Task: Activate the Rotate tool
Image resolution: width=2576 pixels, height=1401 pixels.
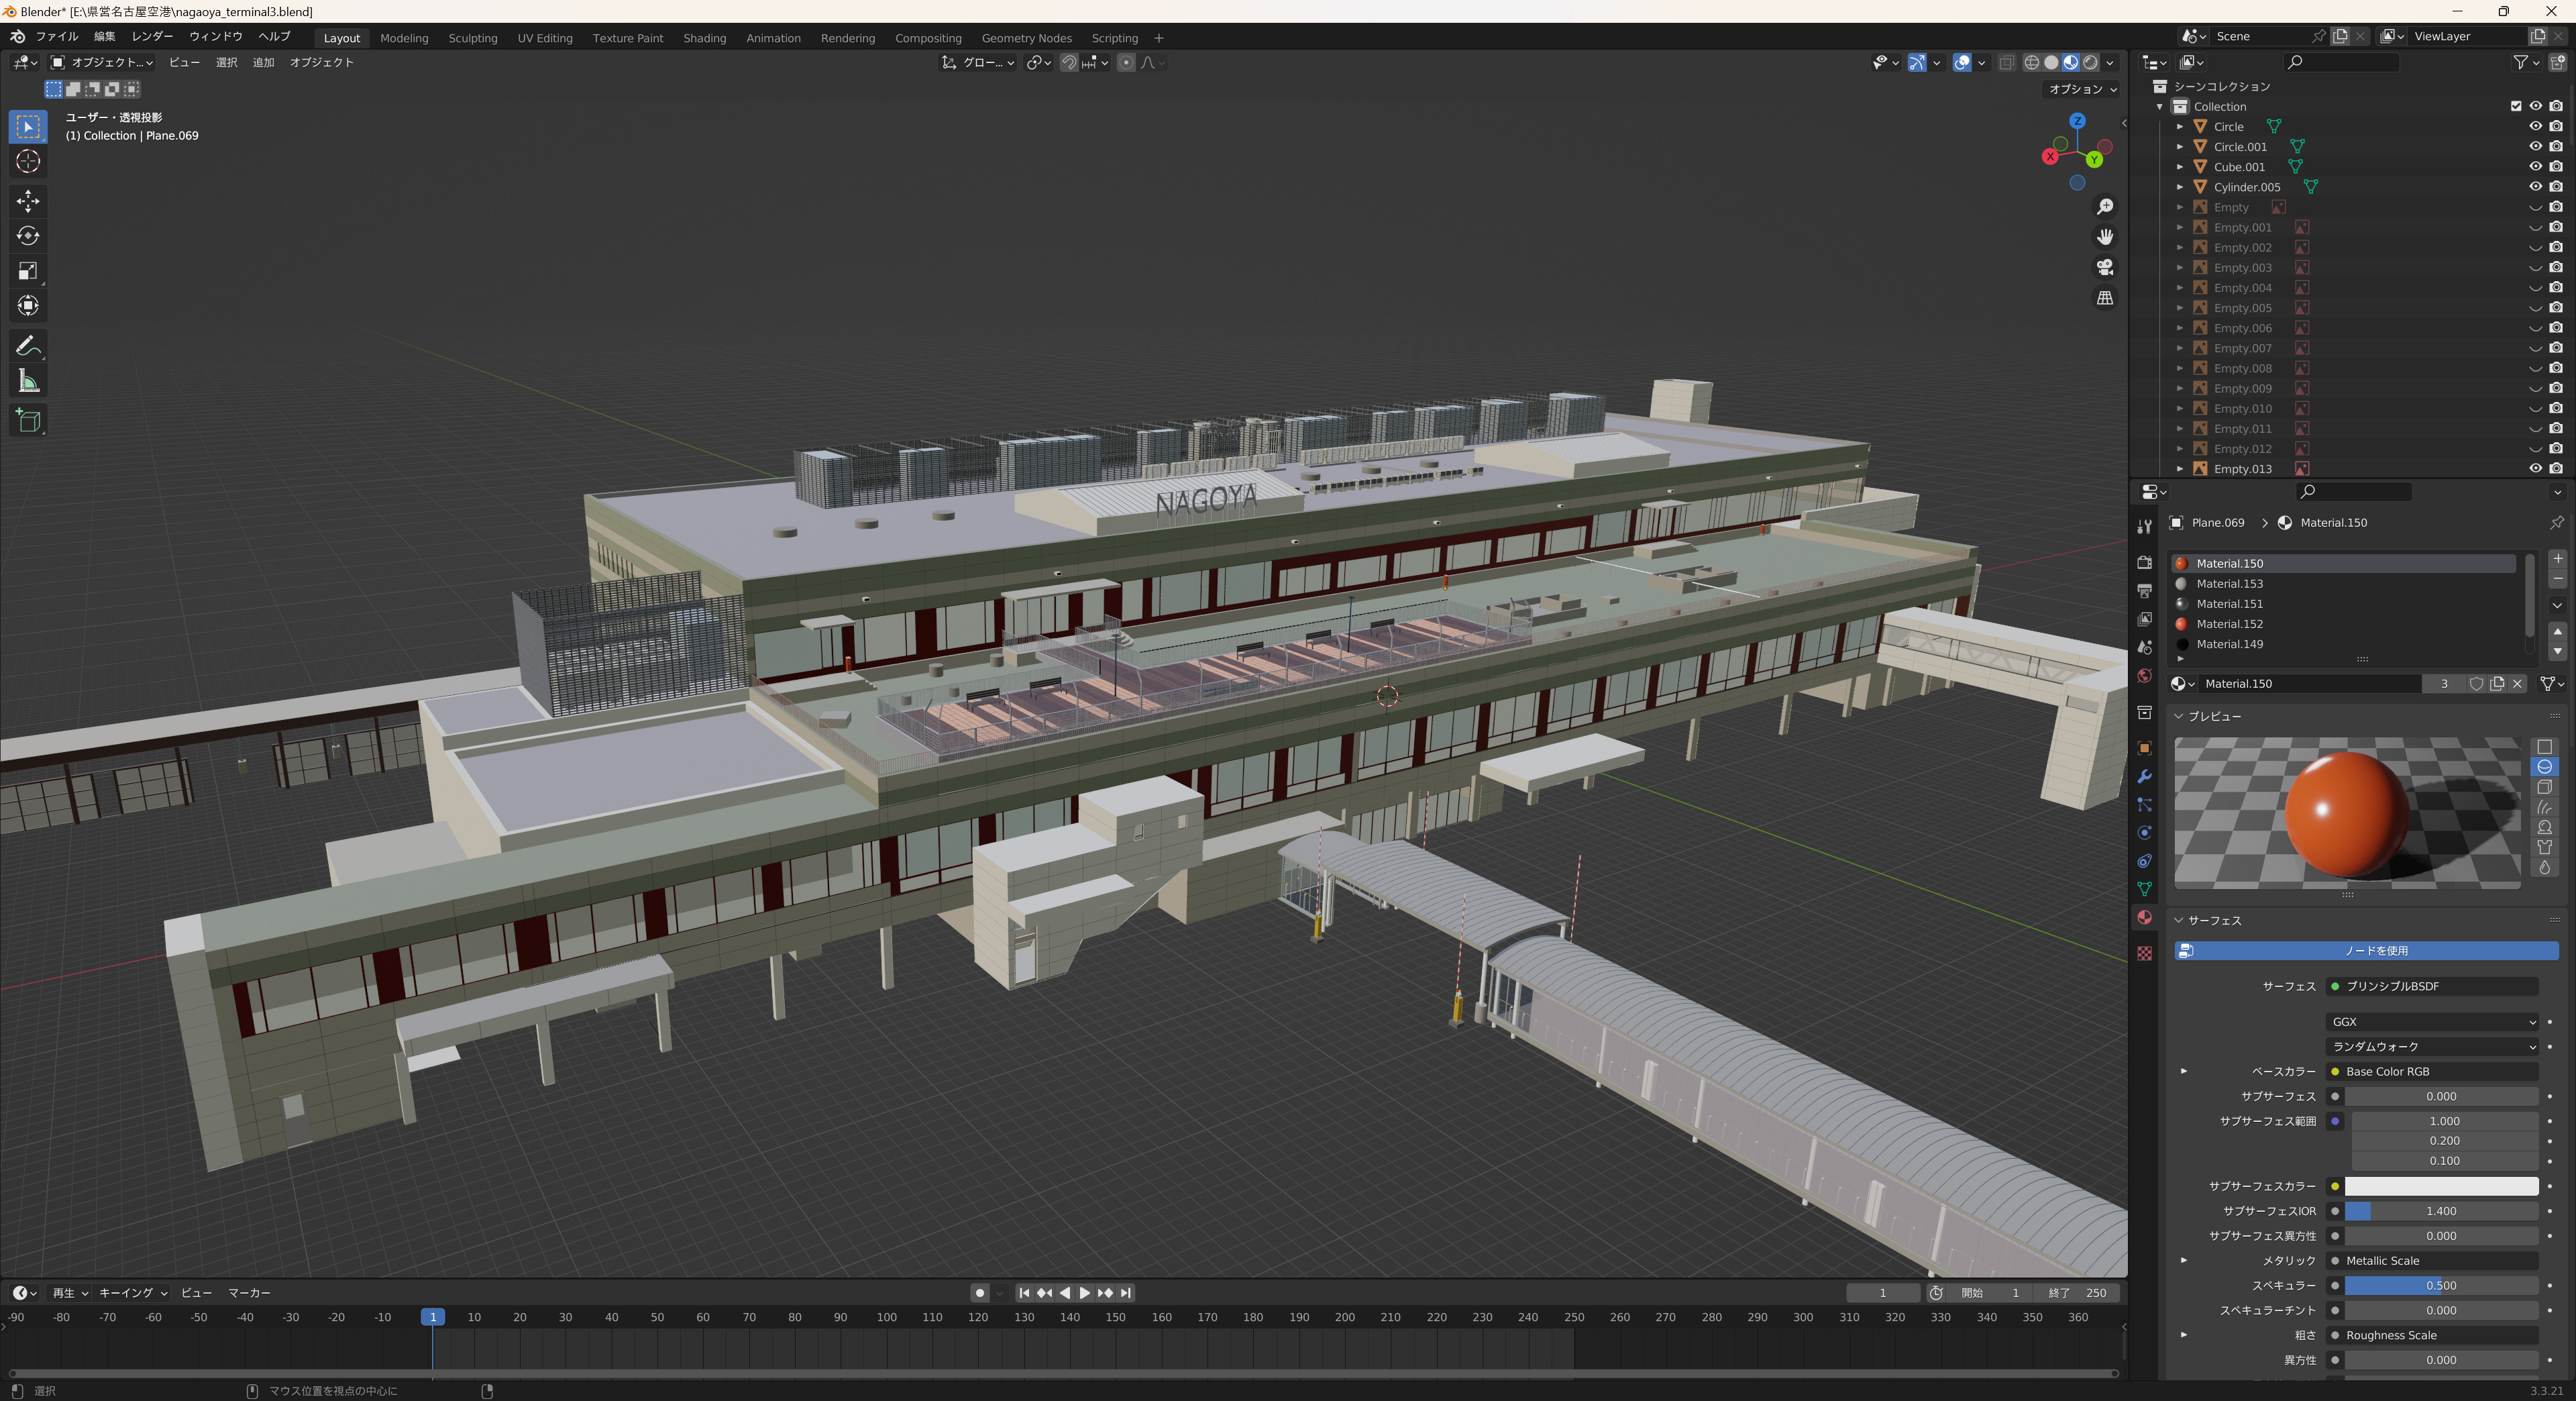Action: (28, 236)
